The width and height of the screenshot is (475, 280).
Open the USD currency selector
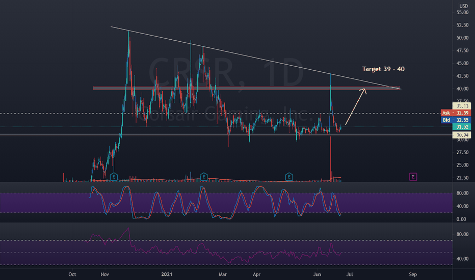463,6
